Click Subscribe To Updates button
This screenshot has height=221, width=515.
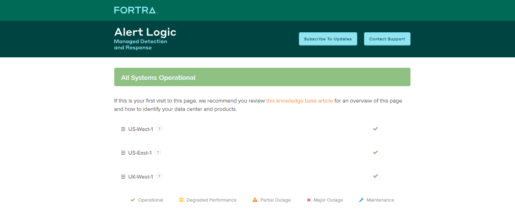point(328,39)
